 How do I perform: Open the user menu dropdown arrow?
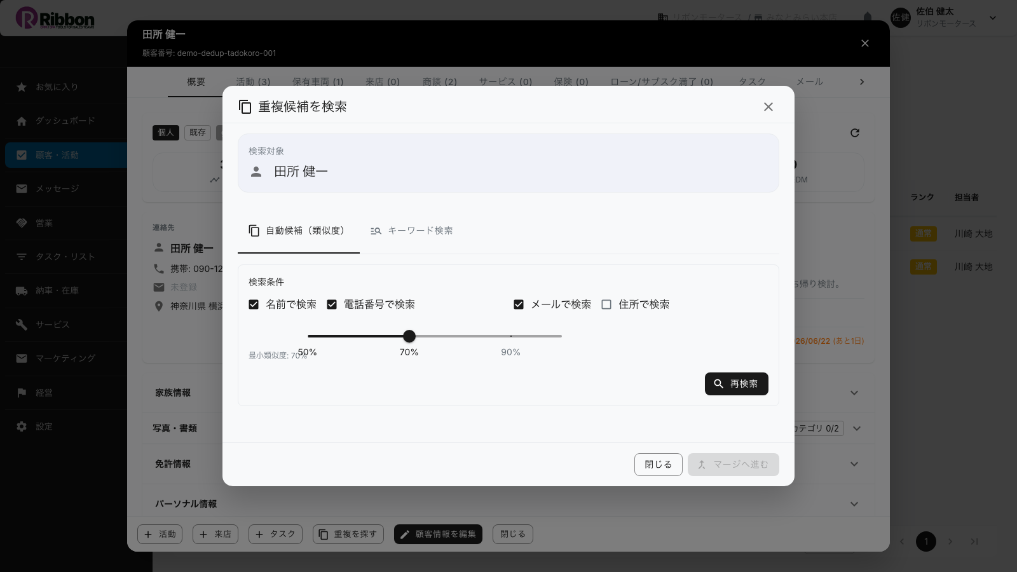point(993,18)
